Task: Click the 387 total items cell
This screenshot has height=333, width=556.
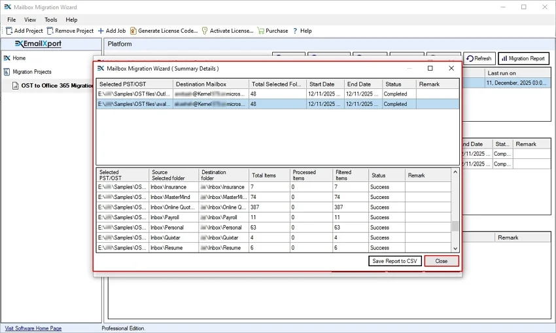Action: (269, 207)
